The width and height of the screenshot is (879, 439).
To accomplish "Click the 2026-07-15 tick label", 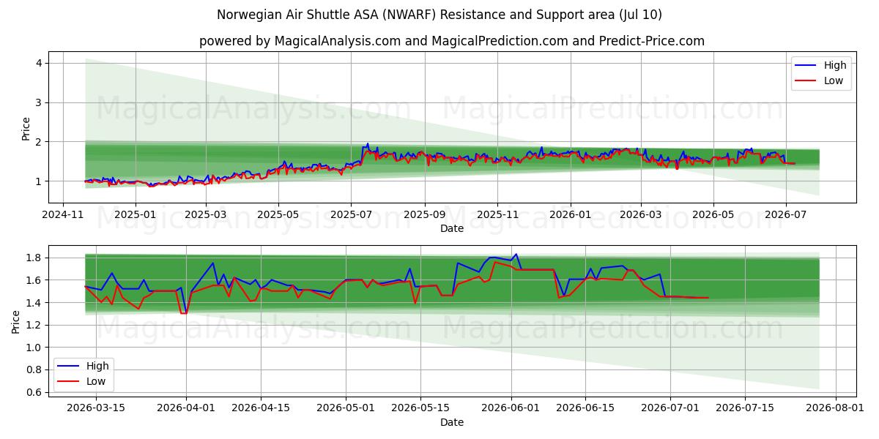I will coord(745,409).
